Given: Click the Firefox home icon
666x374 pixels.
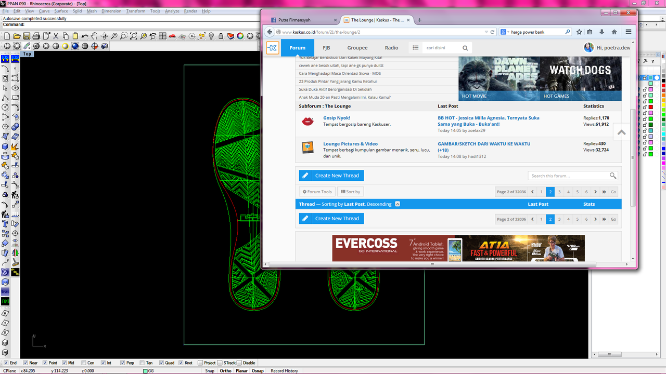Looking at the screenshot, I should coord(614,32).
